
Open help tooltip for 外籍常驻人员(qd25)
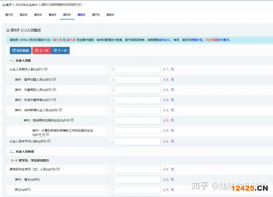click(x=54, y=89)
